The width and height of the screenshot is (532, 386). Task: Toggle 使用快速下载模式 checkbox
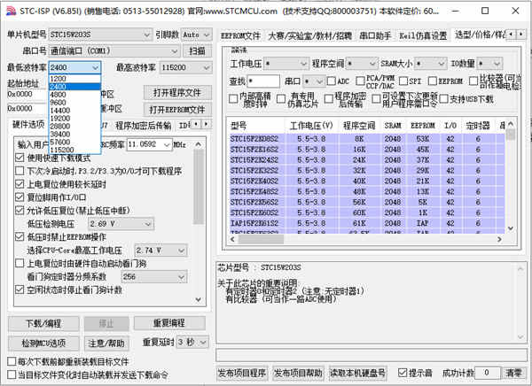tap(20, 158)
